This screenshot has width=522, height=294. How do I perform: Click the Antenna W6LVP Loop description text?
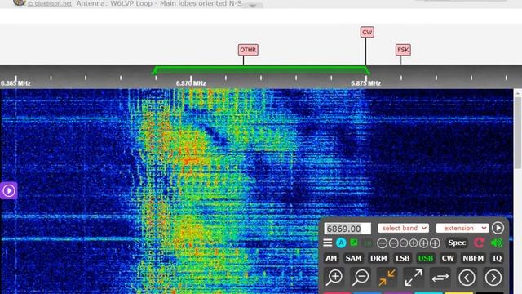coord(159,3)
